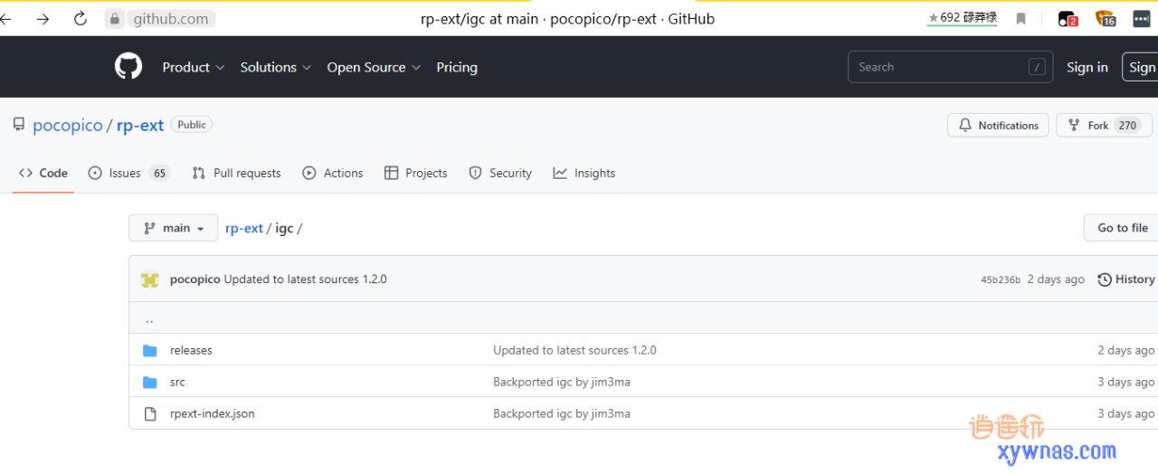Screen dimensions: 1158x474
Task: Click the pocopico avatar icon
Action: 150,280
